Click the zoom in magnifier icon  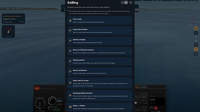pos(196,37)
